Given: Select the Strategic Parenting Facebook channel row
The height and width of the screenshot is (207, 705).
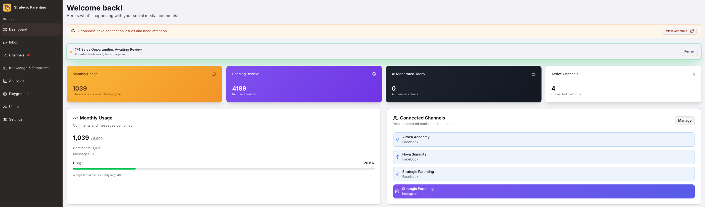Looking at the screenshot, I should point(544,174).
